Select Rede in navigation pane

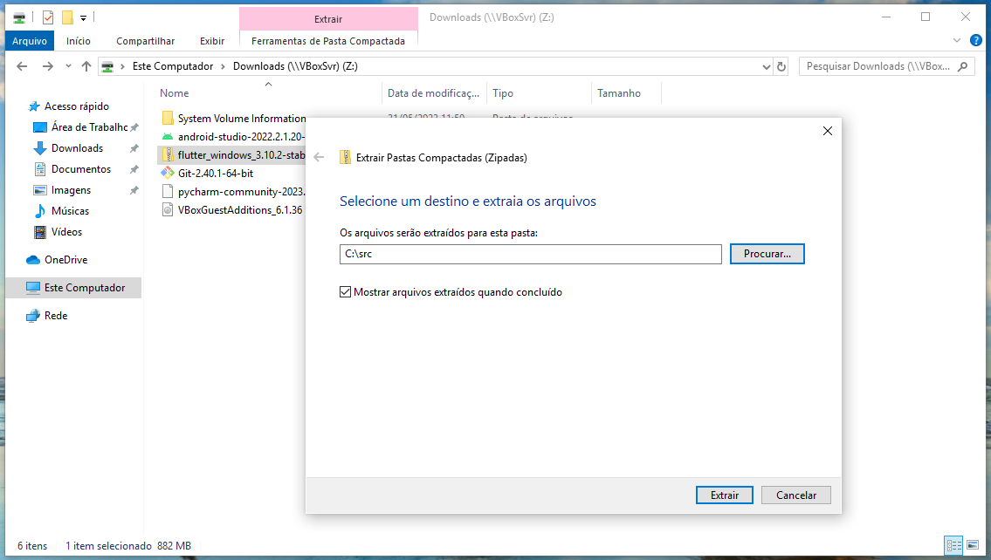(x=56, y=315)
